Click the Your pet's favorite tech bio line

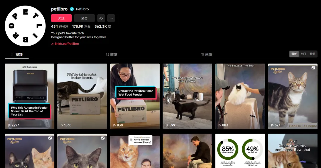click(67, 33)
